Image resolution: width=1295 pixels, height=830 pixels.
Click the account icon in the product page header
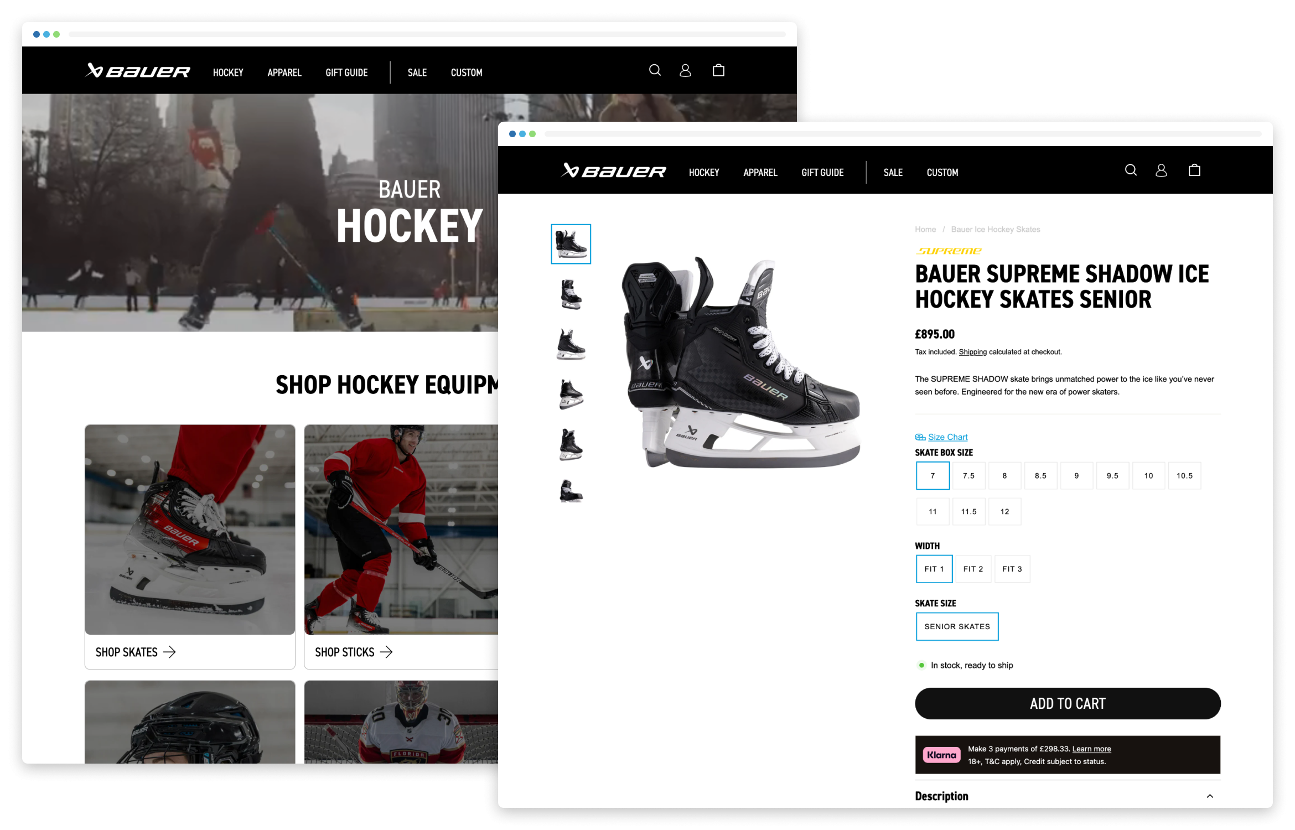tap(1161, 170)
